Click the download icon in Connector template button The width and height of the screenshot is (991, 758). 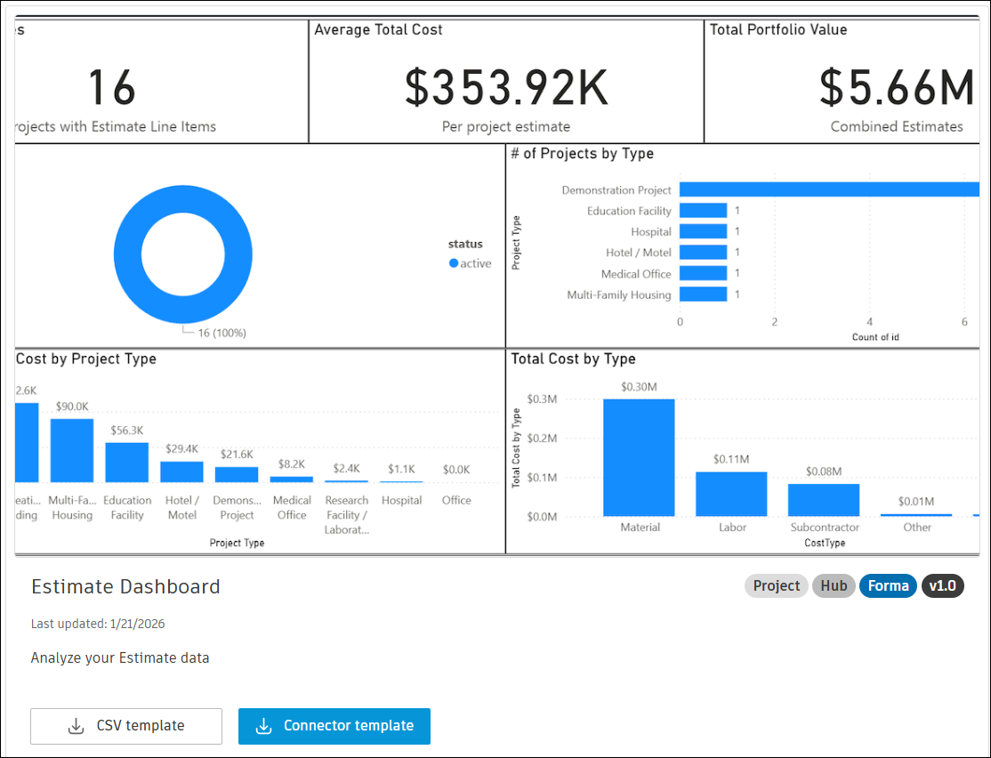(263, 726)
